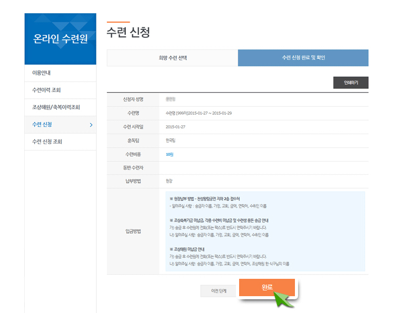Click the orange 완료 button

pos(267,287)
